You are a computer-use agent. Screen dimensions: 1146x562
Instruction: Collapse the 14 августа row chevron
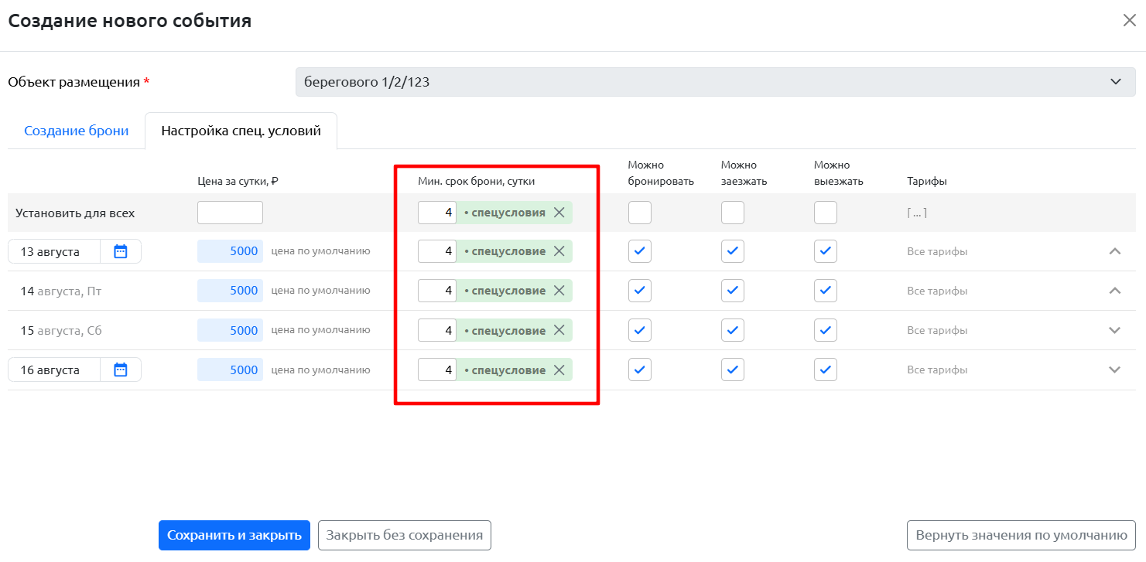[1115, 291]
